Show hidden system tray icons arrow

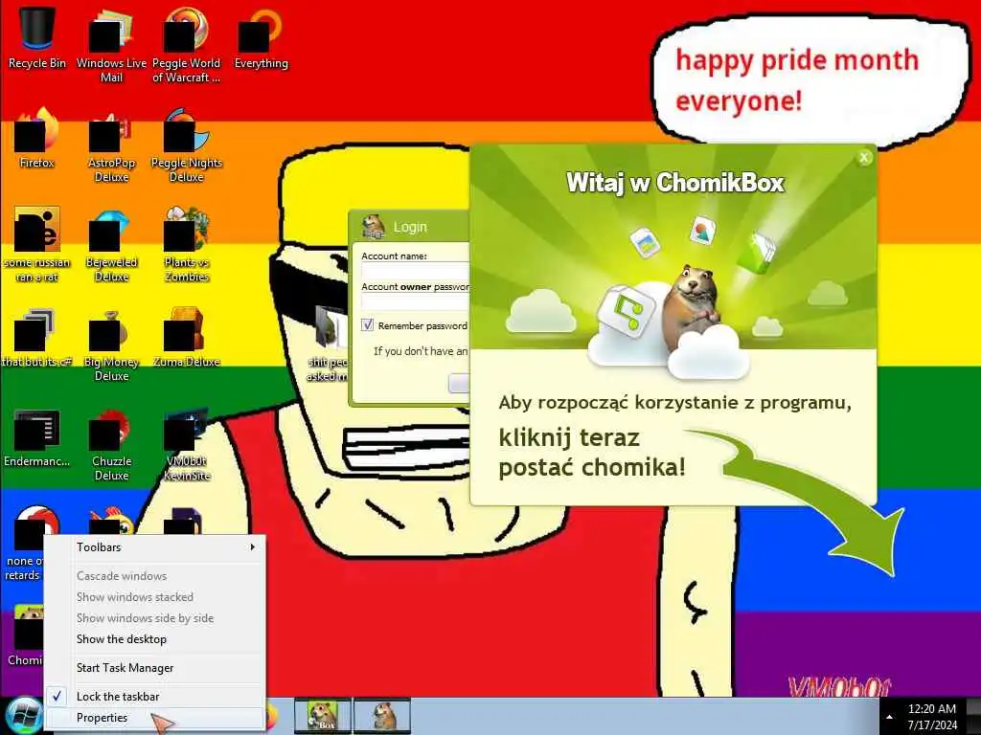pyautogui.click(x=889, y=717)
